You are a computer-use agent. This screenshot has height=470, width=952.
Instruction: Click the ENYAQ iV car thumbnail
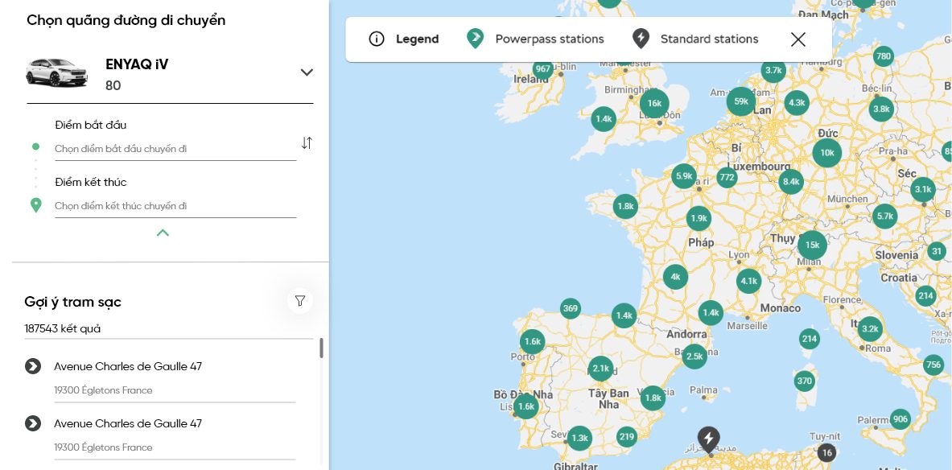click(x=56, y=72)
